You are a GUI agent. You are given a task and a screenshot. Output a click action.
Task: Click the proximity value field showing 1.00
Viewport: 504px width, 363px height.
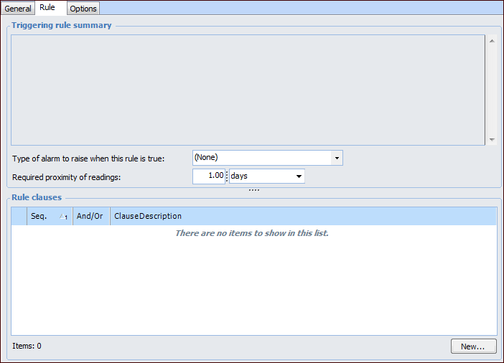(x=209, y=176)
